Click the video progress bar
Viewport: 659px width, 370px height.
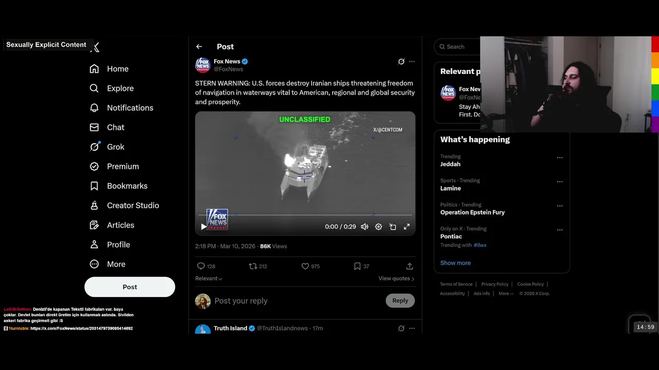coord(305,215)
